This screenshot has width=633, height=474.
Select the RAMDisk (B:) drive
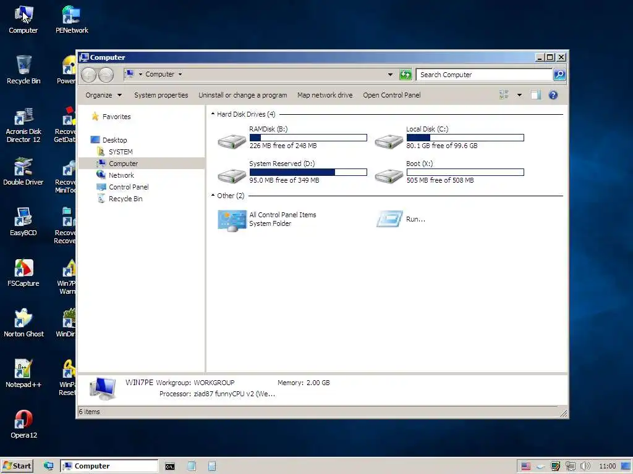pyautogui.click(x=292, y=138)
